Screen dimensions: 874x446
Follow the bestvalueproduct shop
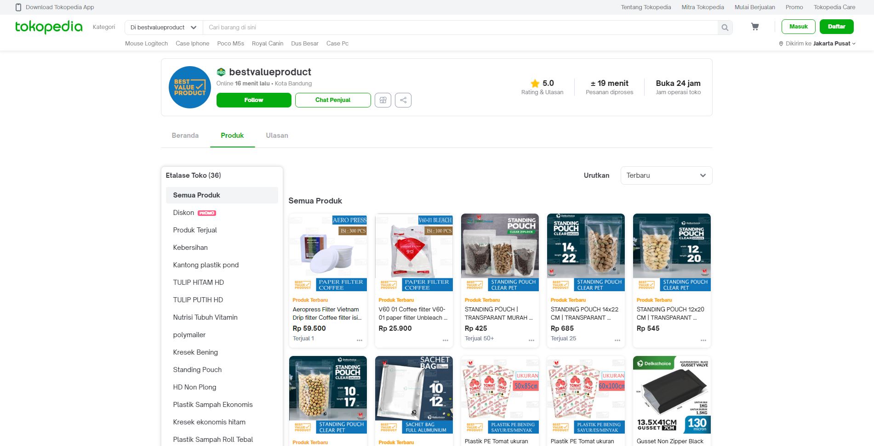tap(254, 100)
